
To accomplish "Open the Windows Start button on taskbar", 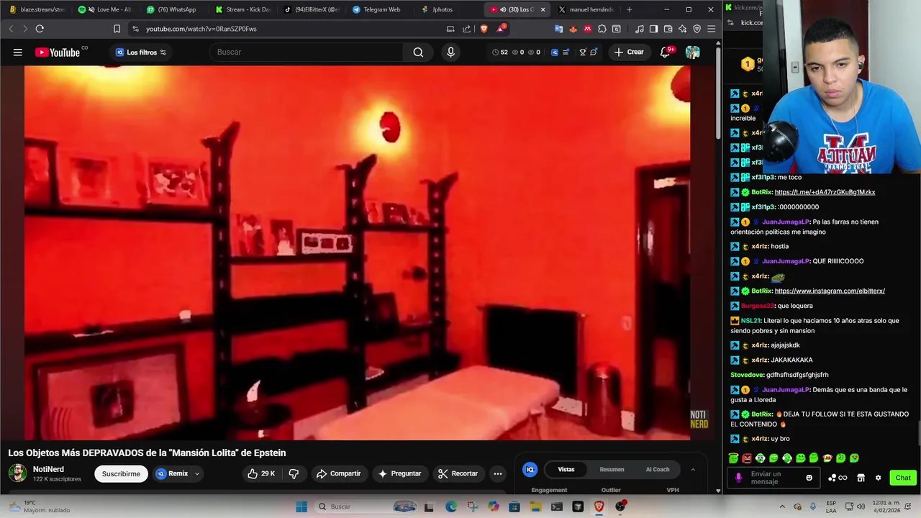I will (301, 506).
